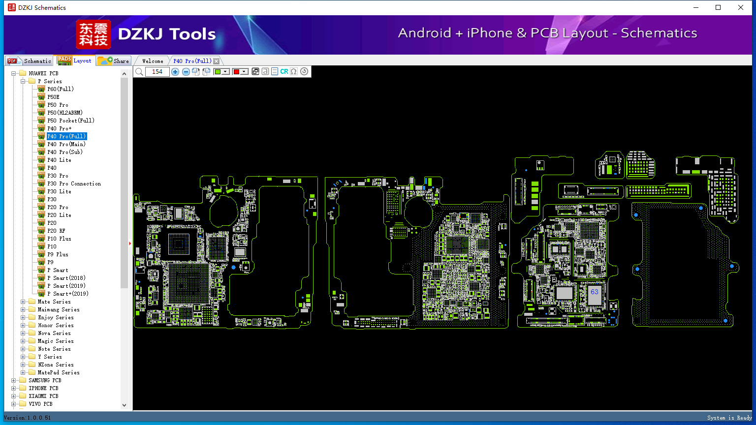The height and width of the screenshot is (425, 756).
Task: Click the folder icon beside Mate Series
Action: tap(32, 302)
